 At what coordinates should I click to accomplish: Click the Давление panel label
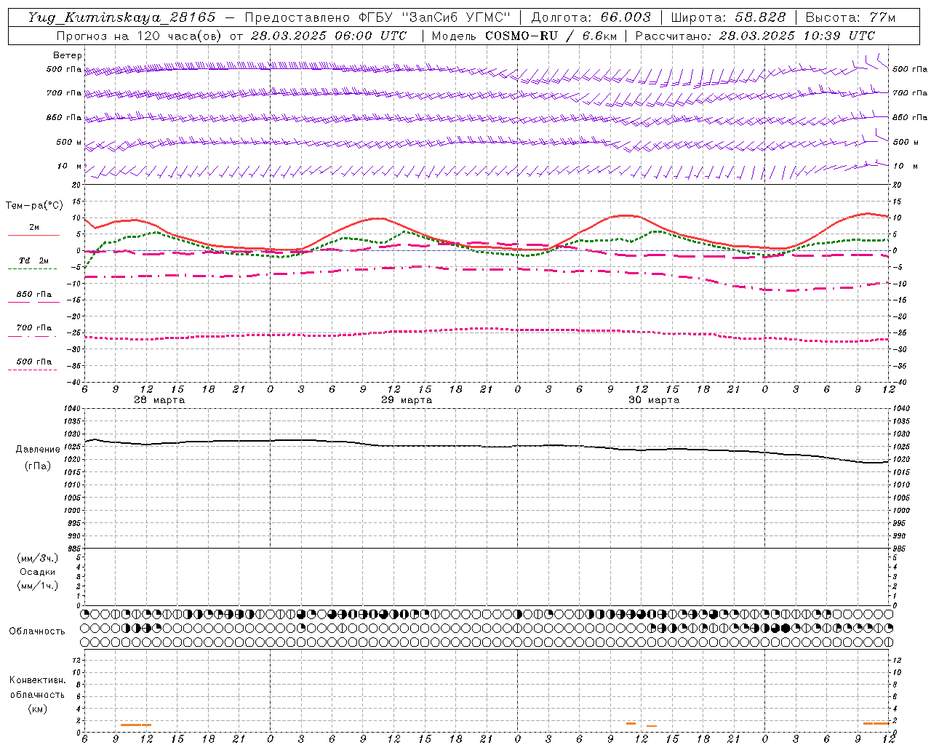pyautogui.click(x=38, y=450)
